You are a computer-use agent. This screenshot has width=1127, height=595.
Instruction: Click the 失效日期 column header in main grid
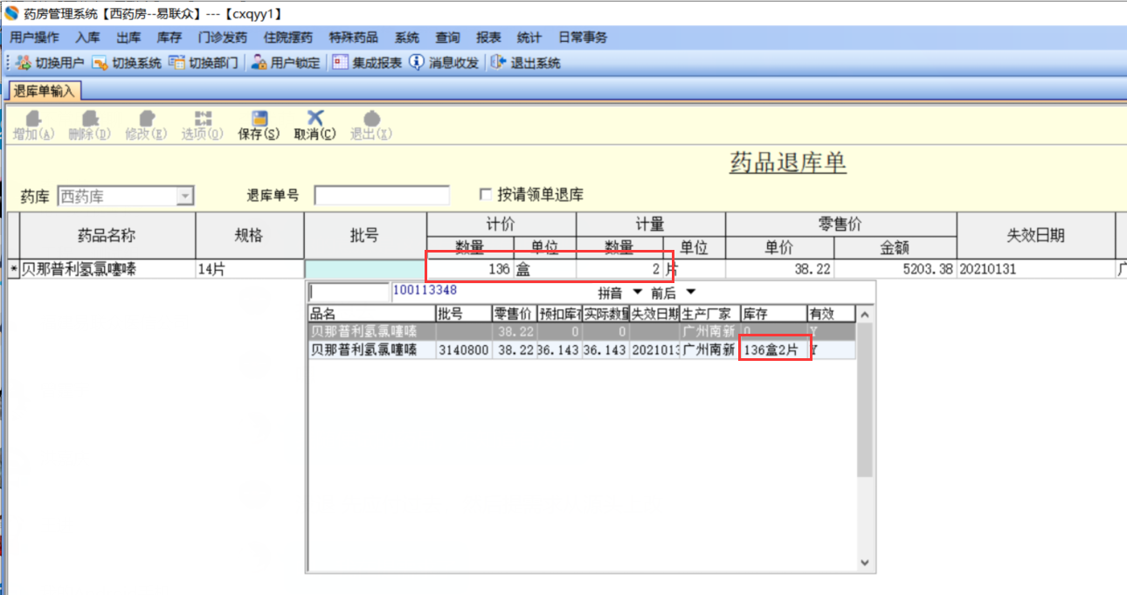(1035, 235)
